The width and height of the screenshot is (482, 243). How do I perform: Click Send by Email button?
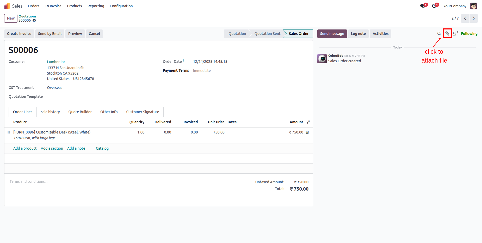[50, 34]
